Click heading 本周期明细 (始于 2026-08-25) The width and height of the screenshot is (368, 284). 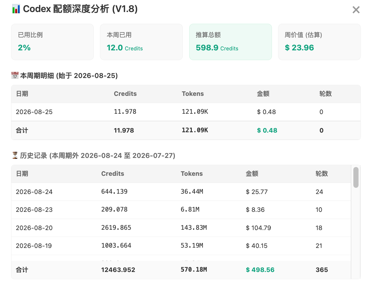69,76
